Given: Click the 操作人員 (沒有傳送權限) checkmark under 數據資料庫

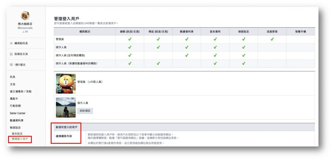Looking at the screenshot, I should pos(187,55).
